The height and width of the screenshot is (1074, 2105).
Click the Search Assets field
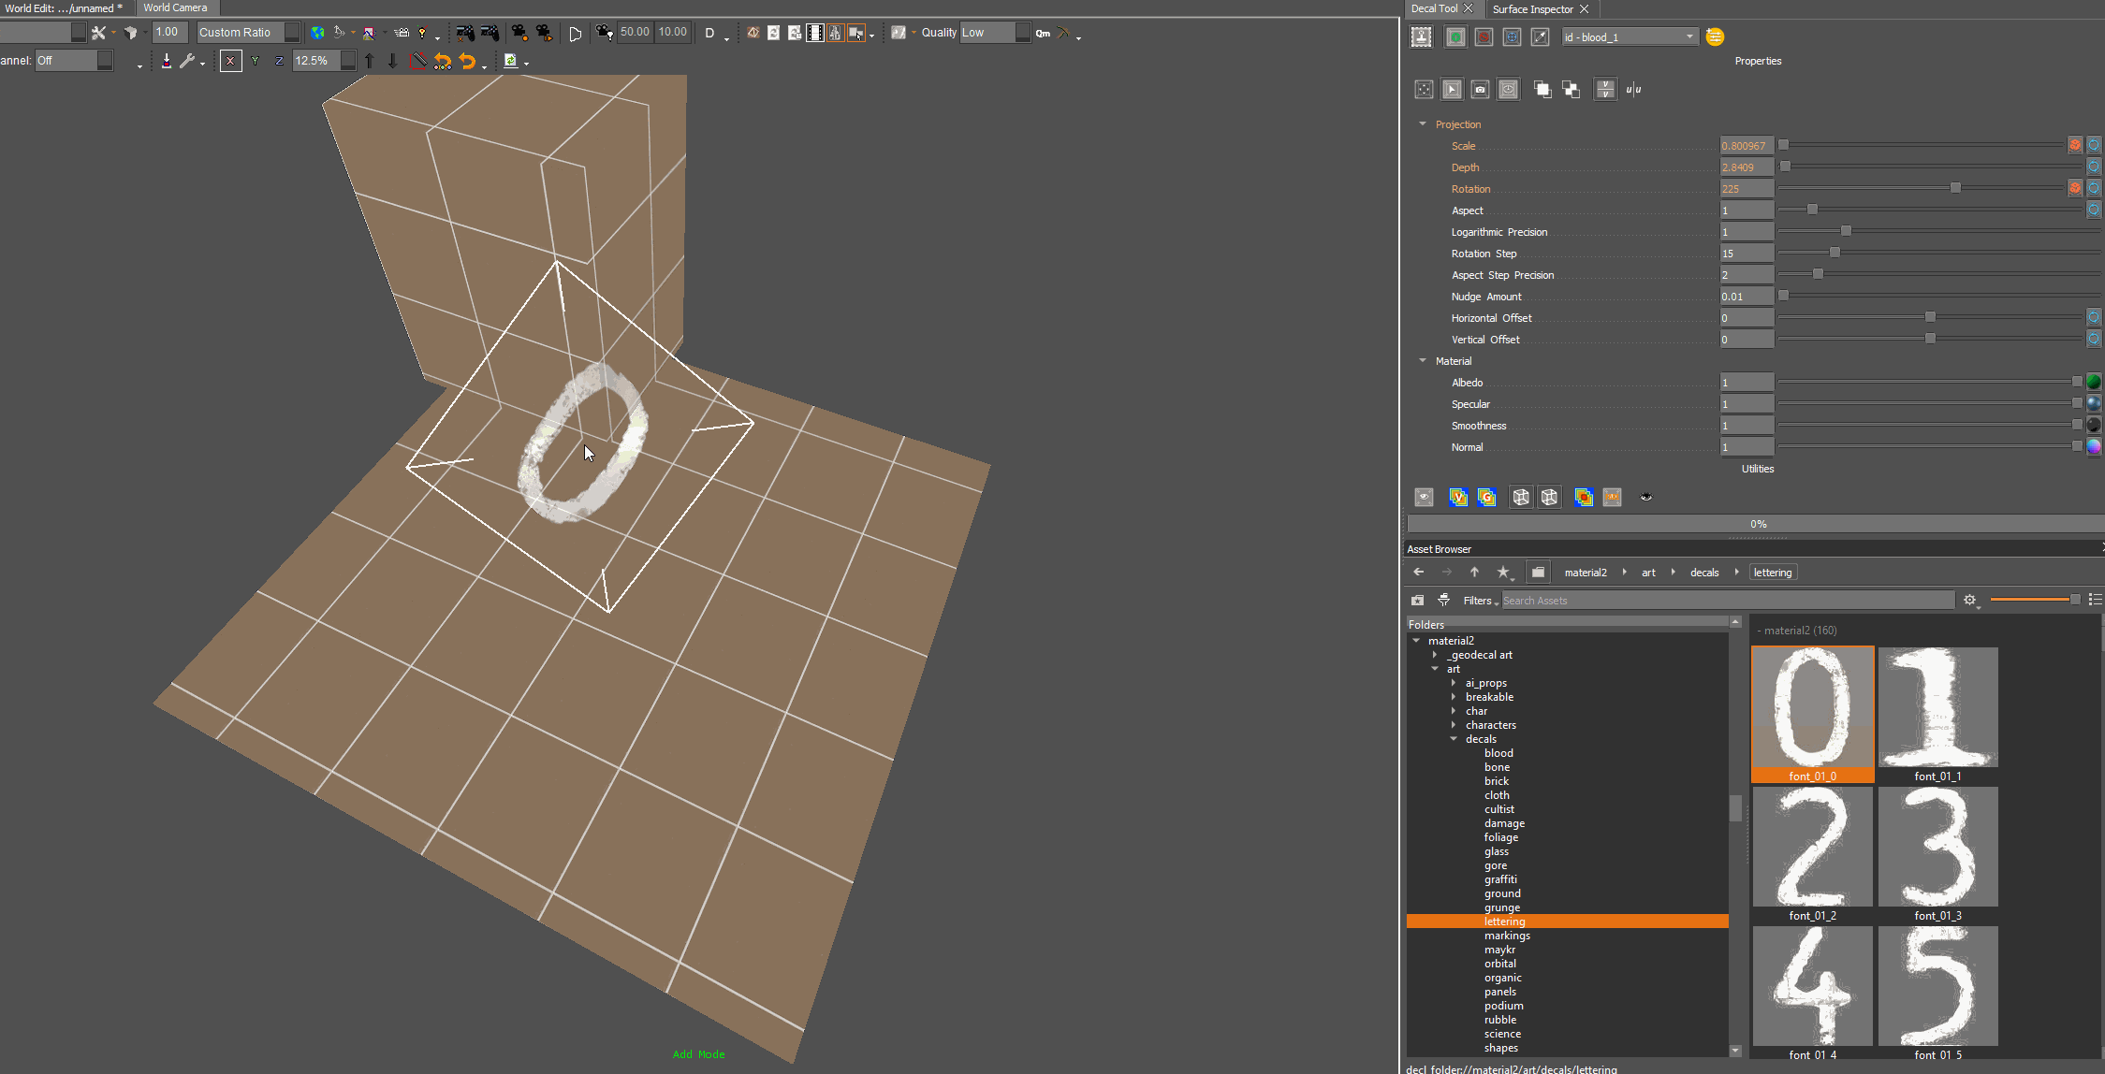pos(1728,601)
